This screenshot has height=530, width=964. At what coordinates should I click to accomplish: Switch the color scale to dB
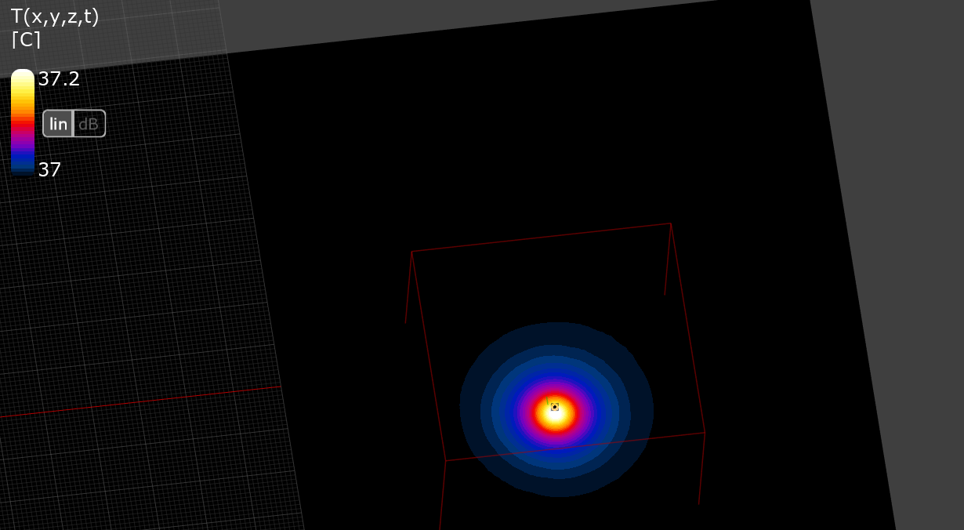click(89, 124)
